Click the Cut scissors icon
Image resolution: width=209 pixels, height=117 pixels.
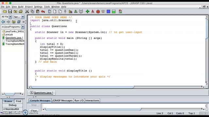click(27, 12)
